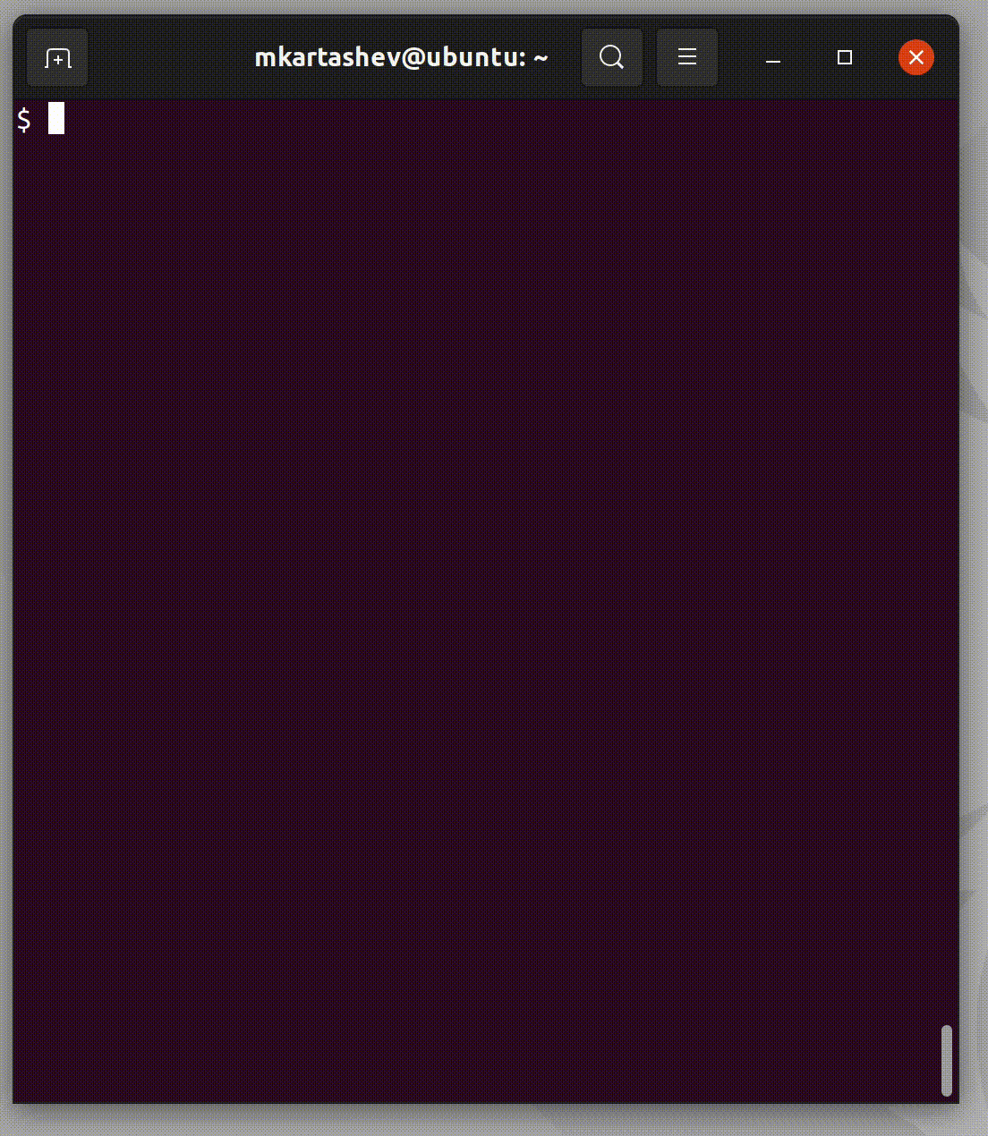Click the dollar sign prompt
The image size is (988, 1136).
[x=24, y=119]
